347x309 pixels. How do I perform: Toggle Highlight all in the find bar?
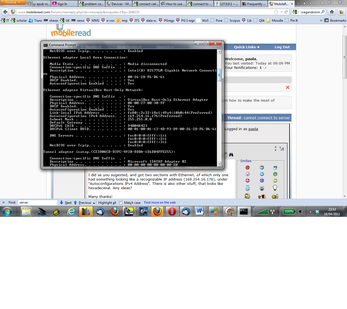pos(104,202)
